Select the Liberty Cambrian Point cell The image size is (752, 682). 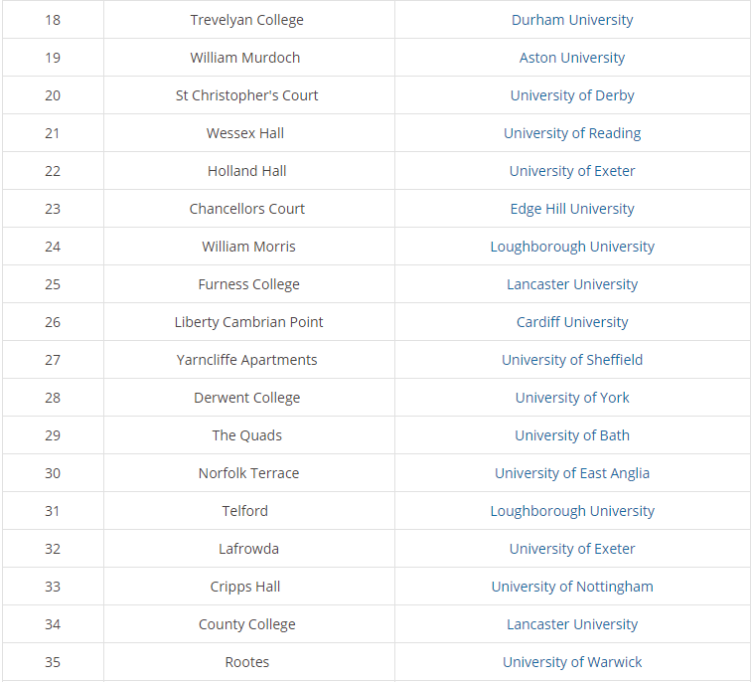coord(249,322)
